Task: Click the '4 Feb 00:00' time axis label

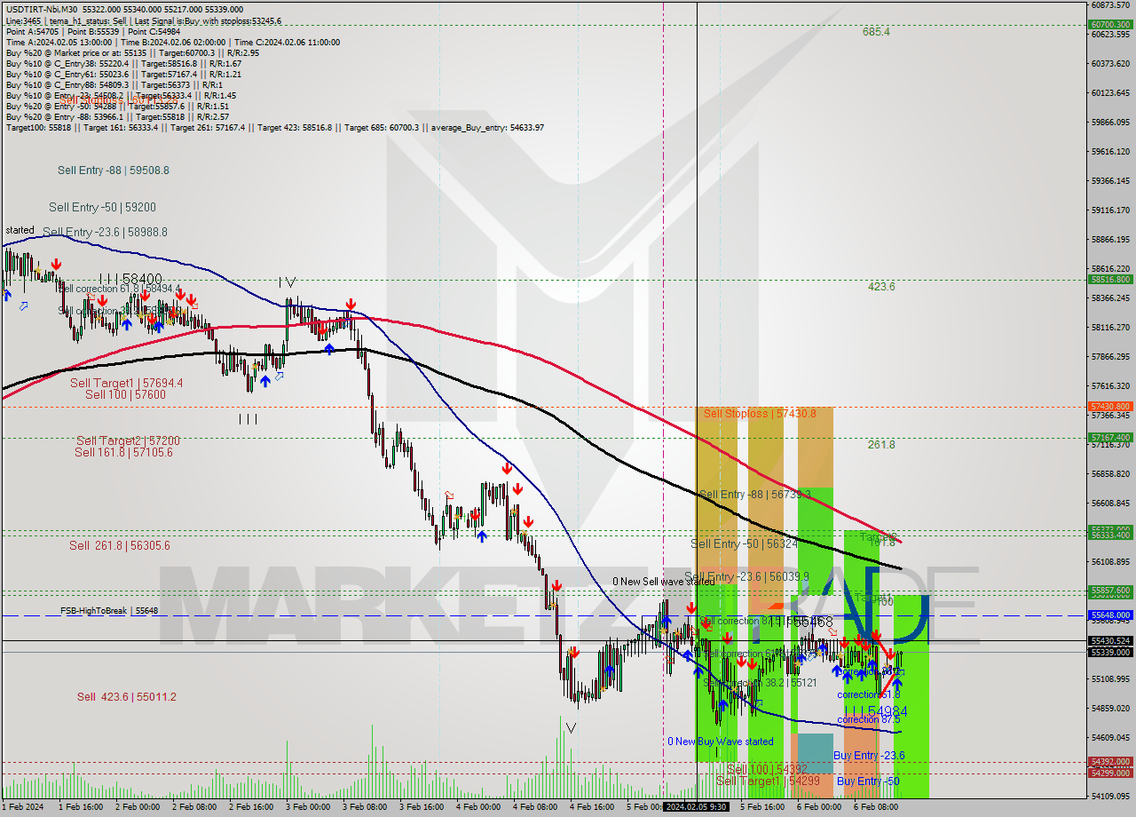Action: coord(478,807)
